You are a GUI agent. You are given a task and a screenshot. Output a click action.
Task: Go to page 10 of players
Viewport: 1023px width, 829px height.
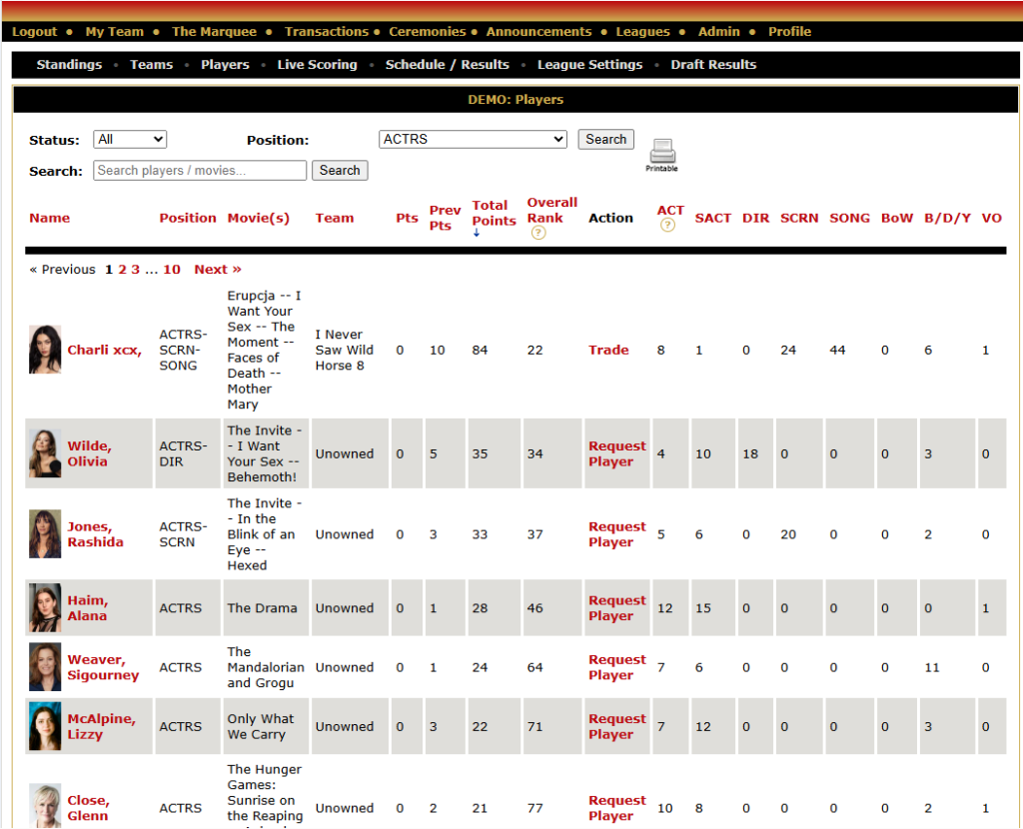[x=172, y=270]
